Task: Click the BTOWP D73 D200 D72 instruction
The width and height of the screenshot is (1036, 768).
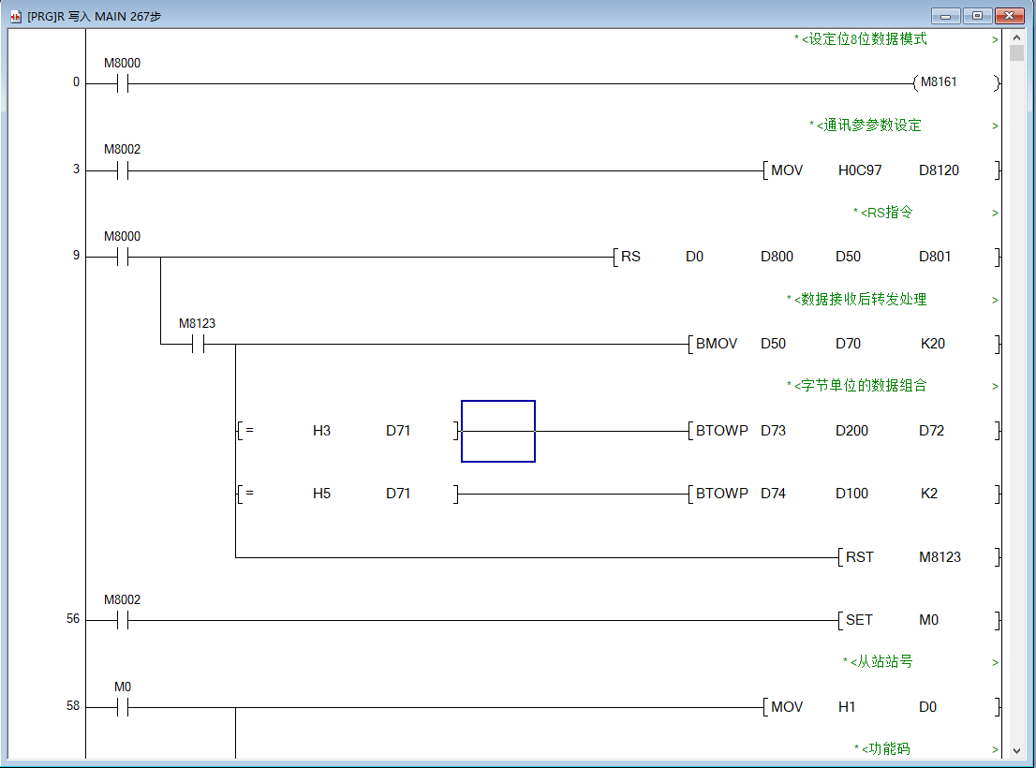Action: 843,431
